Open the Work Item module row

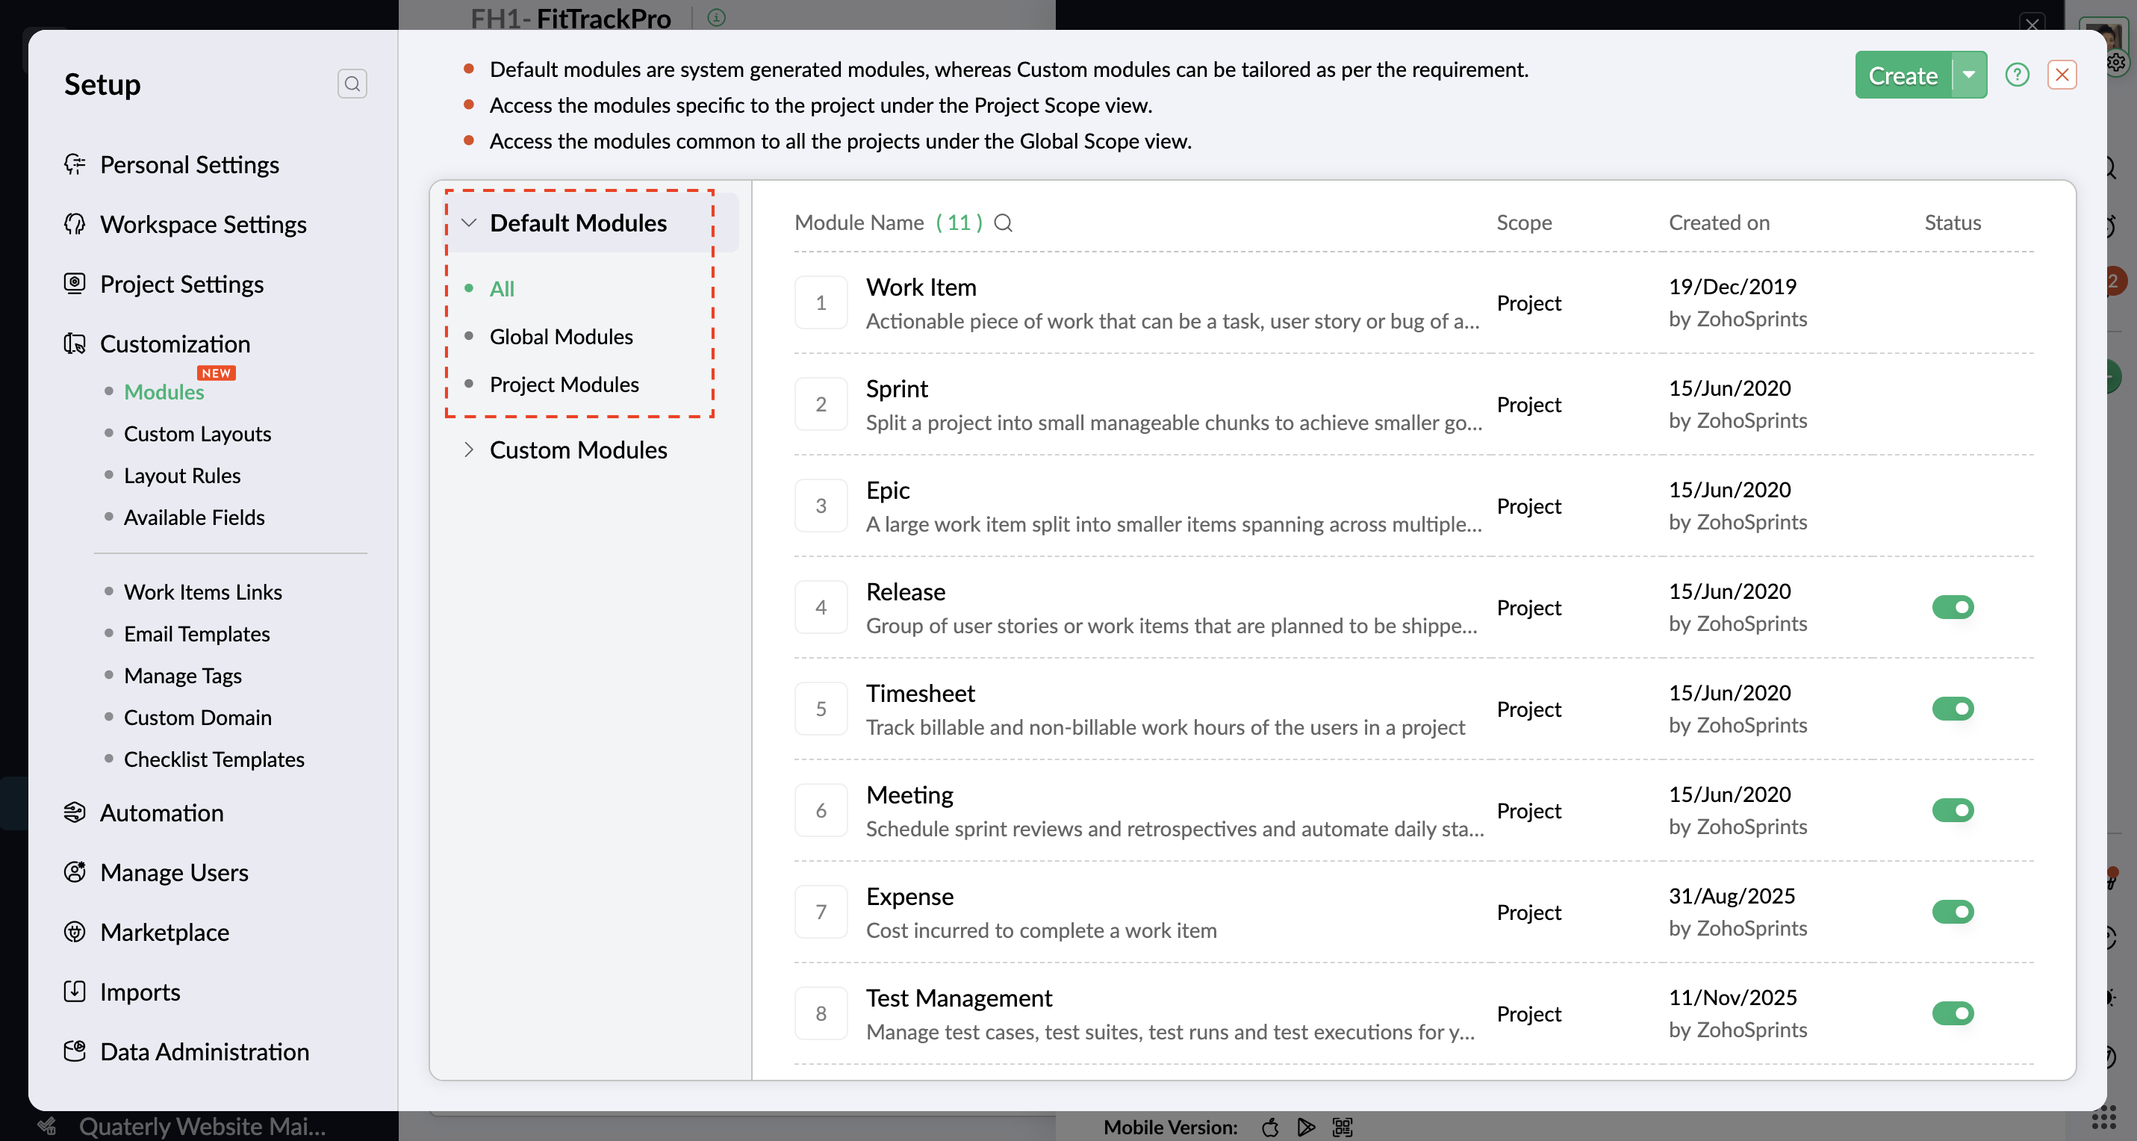pos(921,287)
